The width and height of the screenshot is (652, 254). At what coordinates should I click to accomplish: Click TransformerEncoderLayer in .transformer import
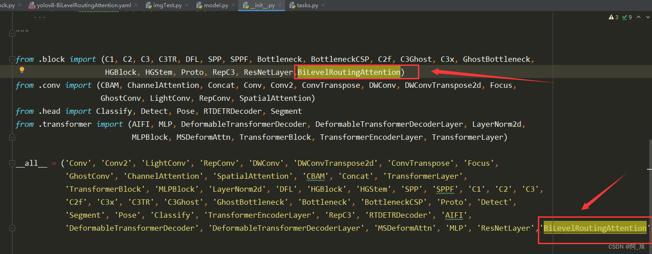371,137
